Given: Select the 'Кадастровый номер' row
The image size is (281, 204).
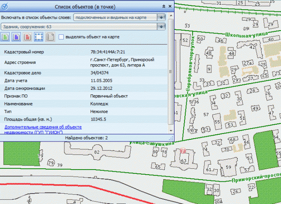Looking at the screenshot, I should click(x=84, y=52).
